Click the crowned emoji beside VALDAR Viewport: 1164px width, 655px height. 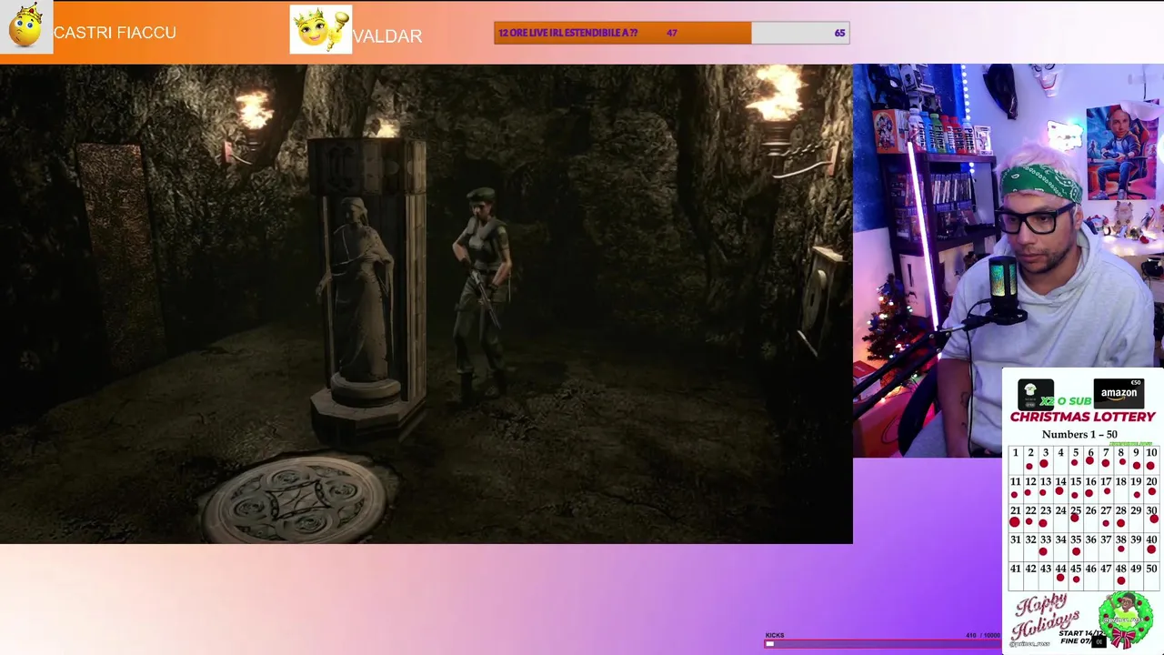(x=321, y=29)
